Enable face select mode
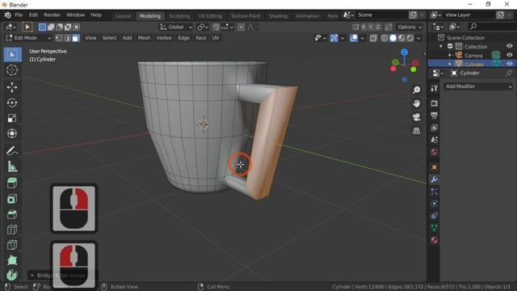 [x=75, y=38]
